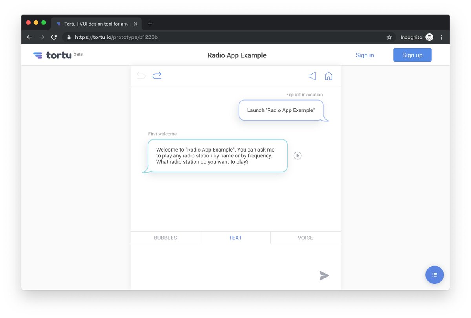Open a new browser tab

[150, 24]
